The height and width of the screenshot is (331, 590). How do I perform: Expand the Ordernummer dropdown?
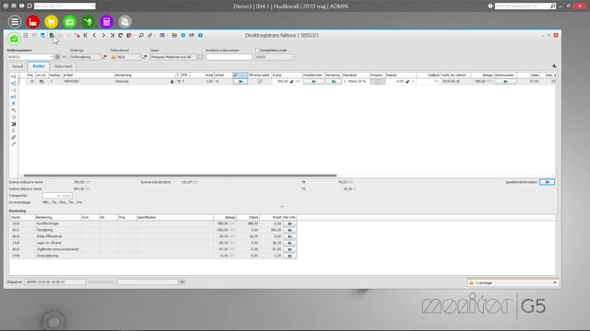[52, 57]
